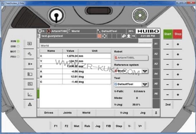Image resolution: width=196 pixels, height=134 pixels.
Task: Switch to the Joints tab
Action: [x=67, y=112]
